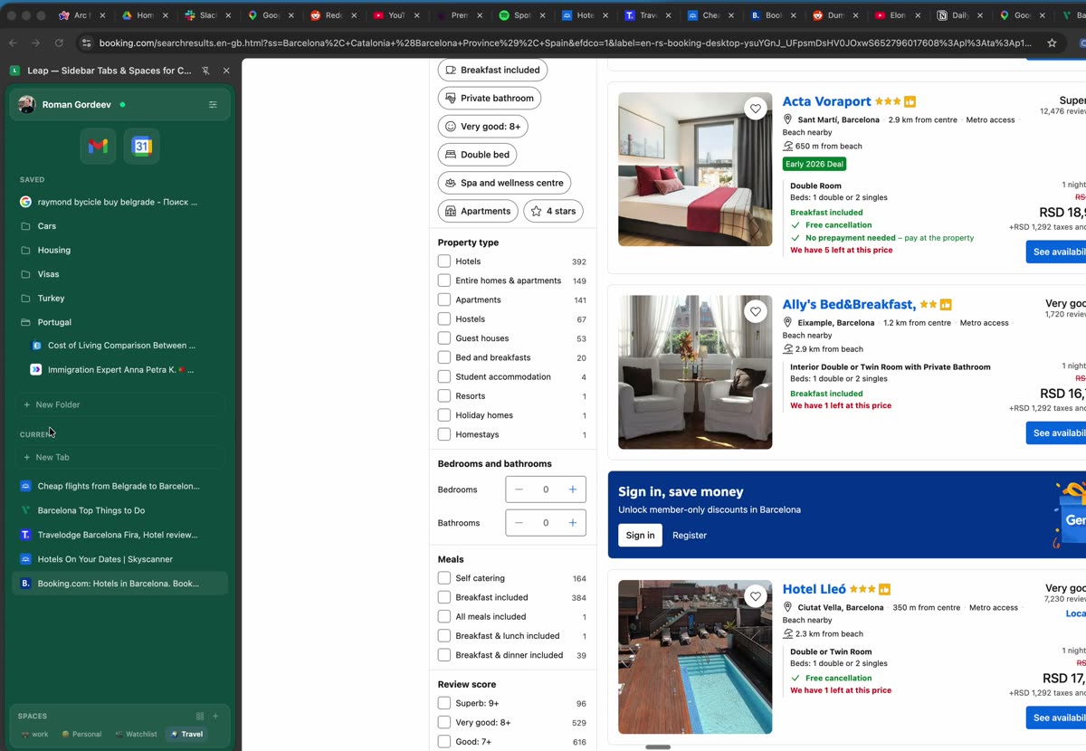Open Gmail shortcut in Leap sidebar
This screenshot has width=1086, height=751.
click(98, 147)
